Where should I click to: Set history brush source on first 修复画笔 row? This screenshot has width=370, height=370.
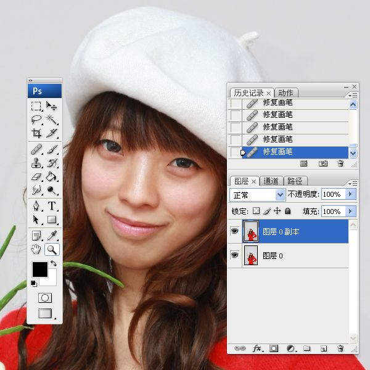(235, 104)
